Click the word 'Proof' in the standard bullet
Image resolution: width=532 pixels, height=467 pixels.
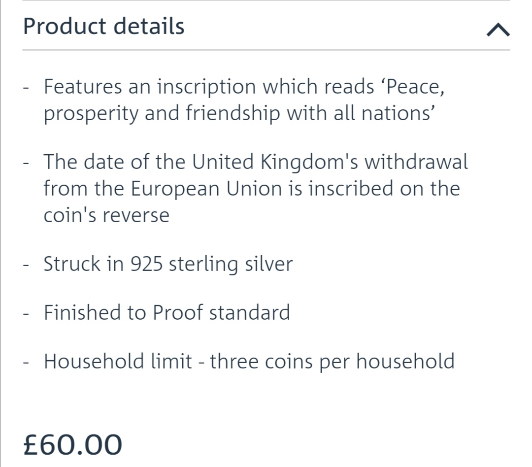click(x=178, y=312)
